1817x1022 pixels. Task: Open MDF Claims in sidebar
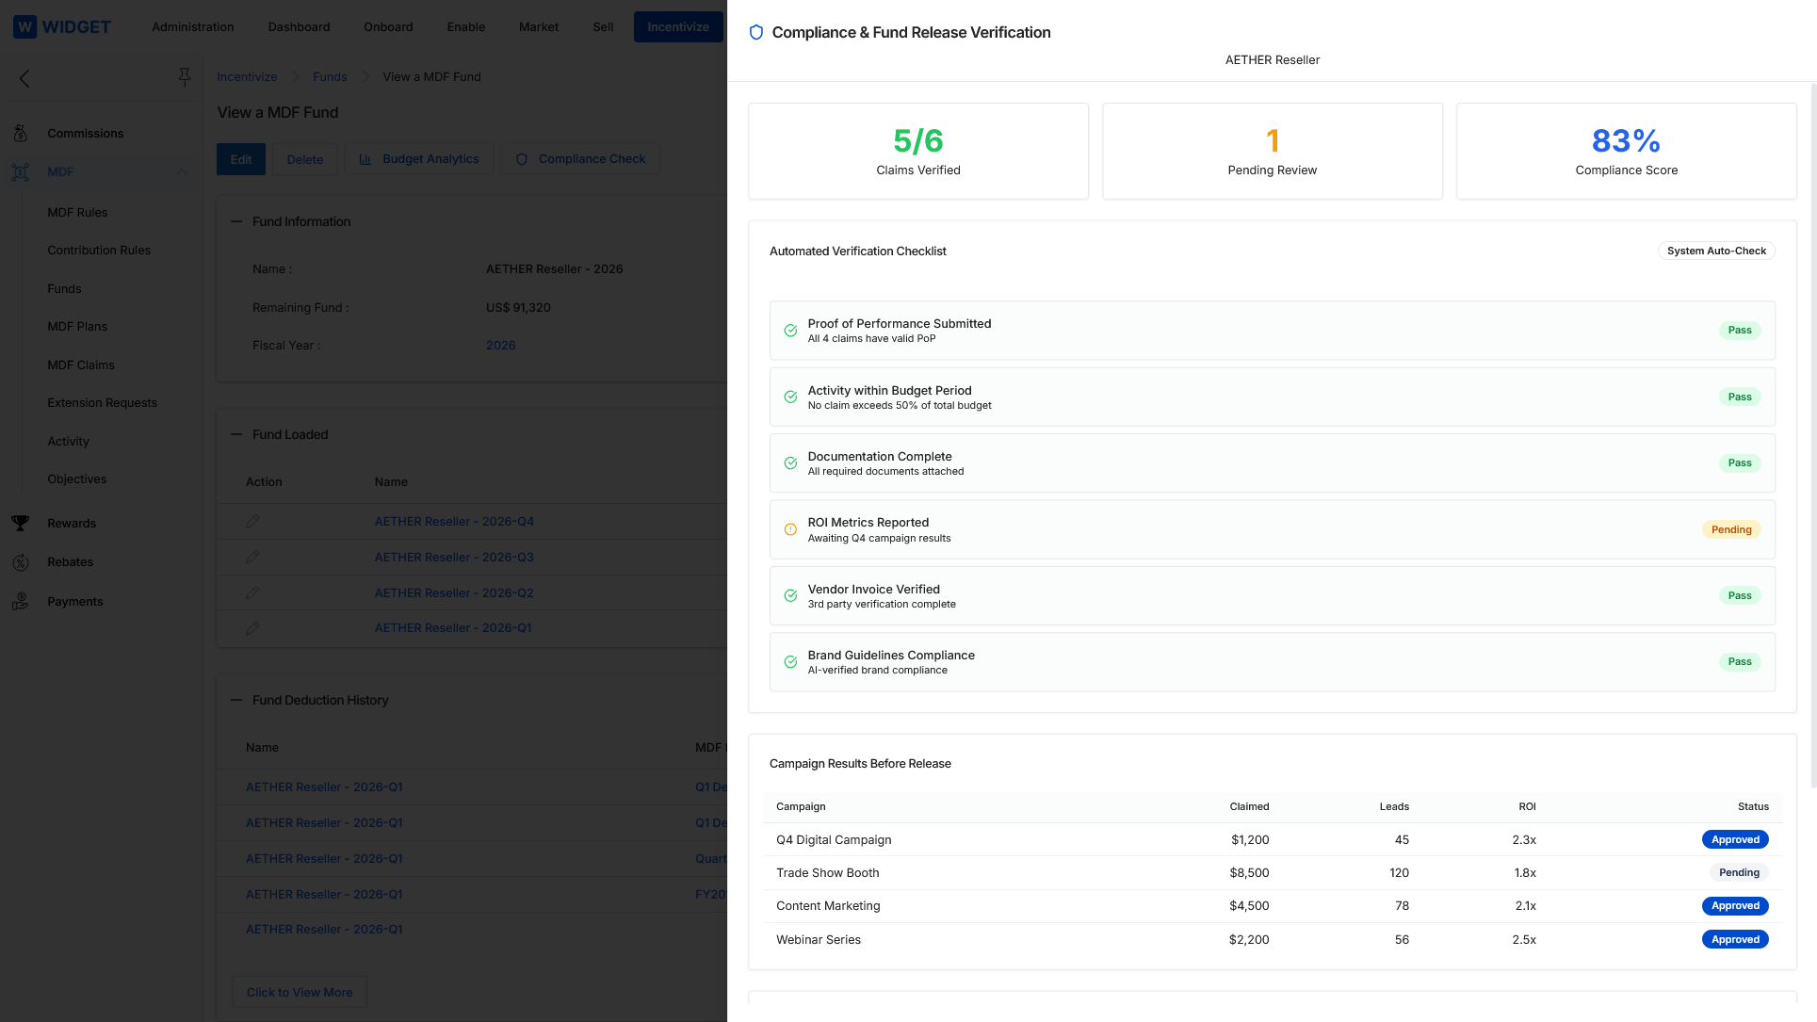pos(81,365)
